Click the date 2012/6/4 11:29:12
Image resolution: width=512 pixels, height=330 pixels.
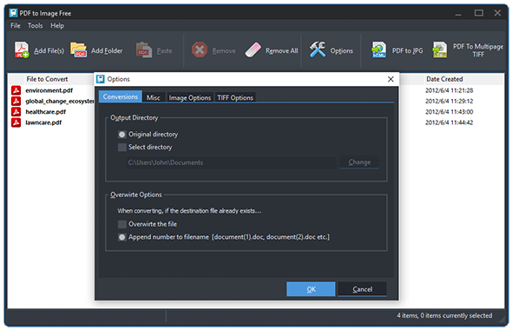449,102
